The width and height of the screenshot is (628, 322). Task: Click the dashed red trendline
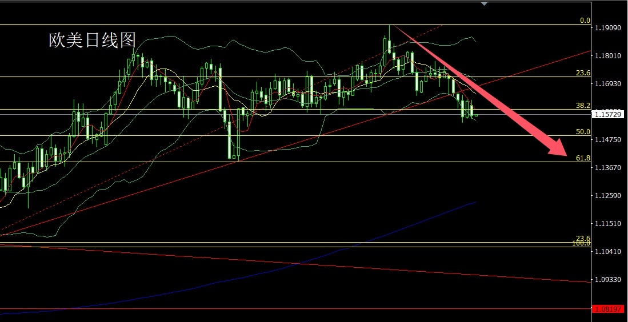[220, 130]
